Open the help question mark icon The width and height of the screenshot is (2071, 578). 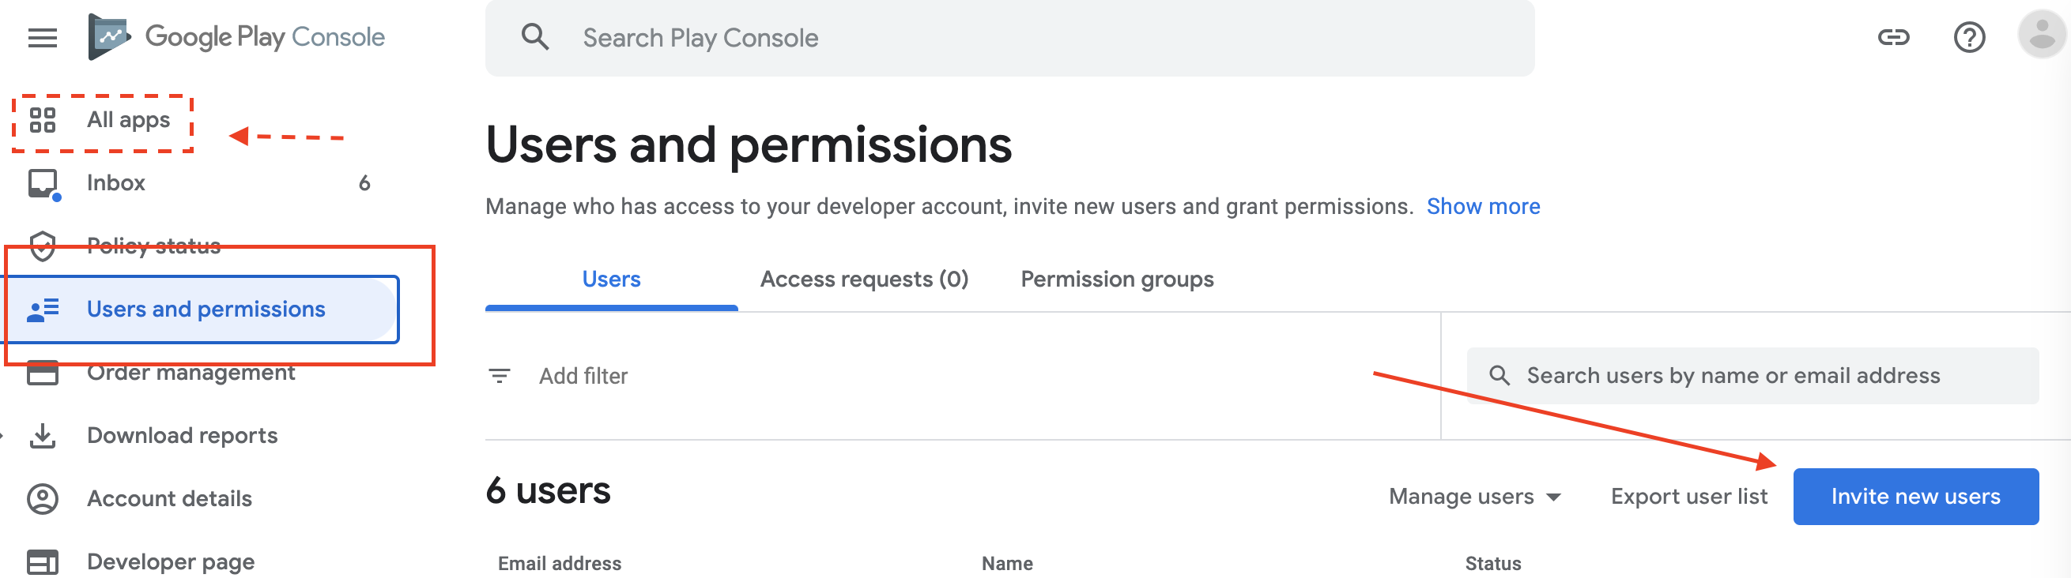1969,37
